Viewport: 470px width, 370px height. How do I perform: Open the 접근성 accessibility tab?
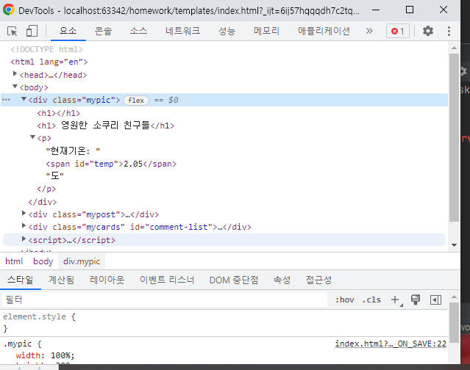coord(318,280)
